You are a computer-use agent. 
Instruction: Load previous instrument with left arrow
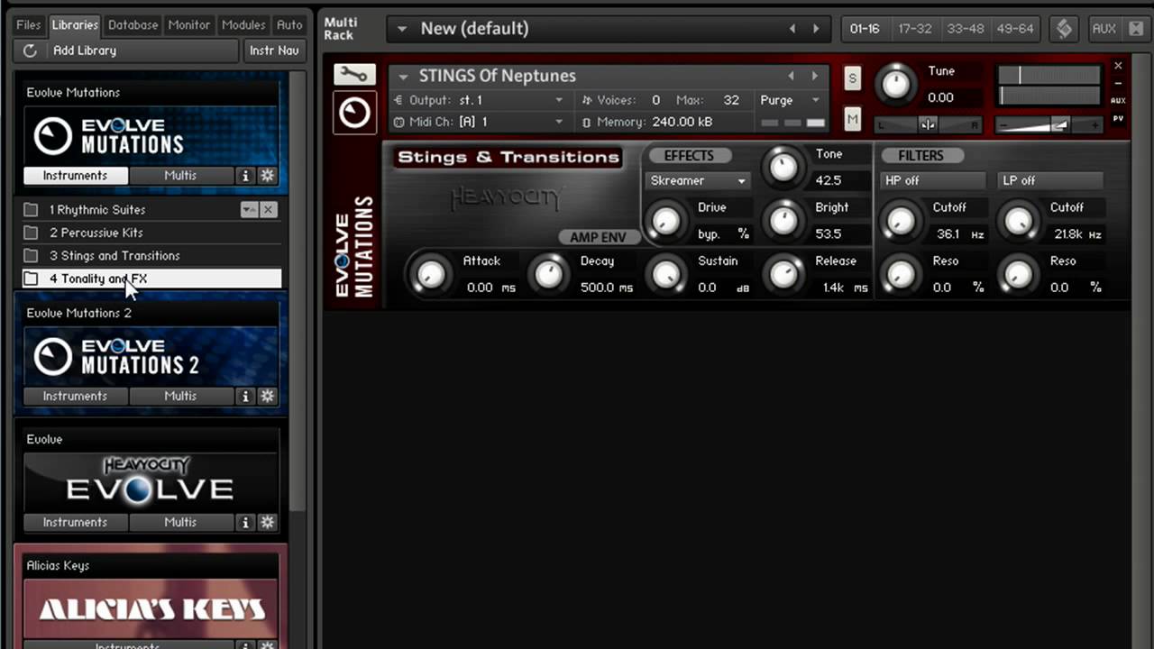[x=792, y=77]
